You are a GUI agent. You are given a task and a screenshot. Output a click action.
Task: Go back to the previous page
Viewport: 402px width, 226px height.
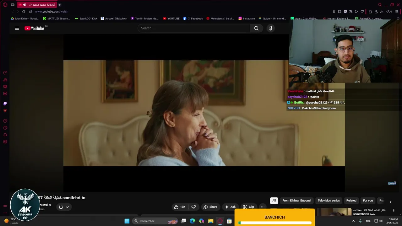[13, 12]
